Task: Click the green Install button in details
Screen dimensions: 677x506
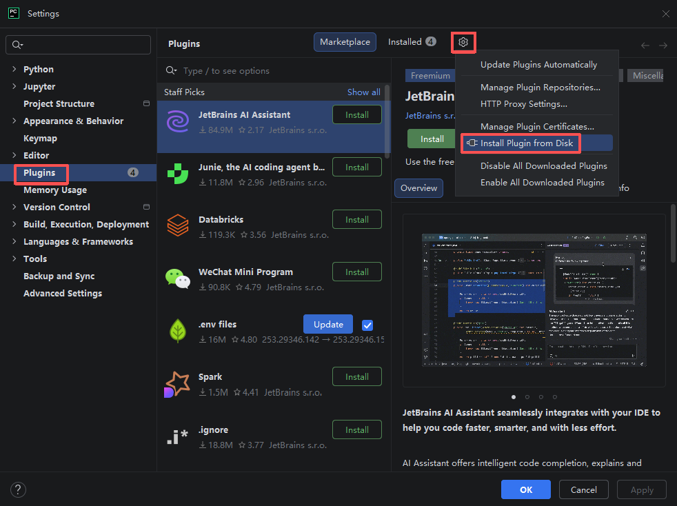Action: click(x=432, y=139)
